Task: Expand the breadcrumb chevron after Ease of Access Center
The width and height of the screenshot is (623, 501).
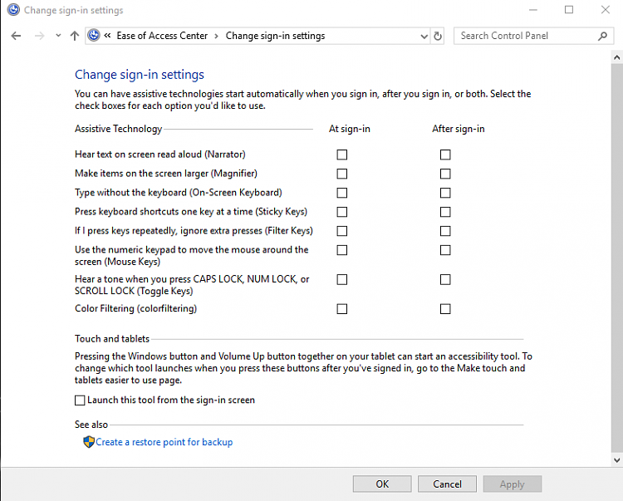Action: click(x=217, y=36)
